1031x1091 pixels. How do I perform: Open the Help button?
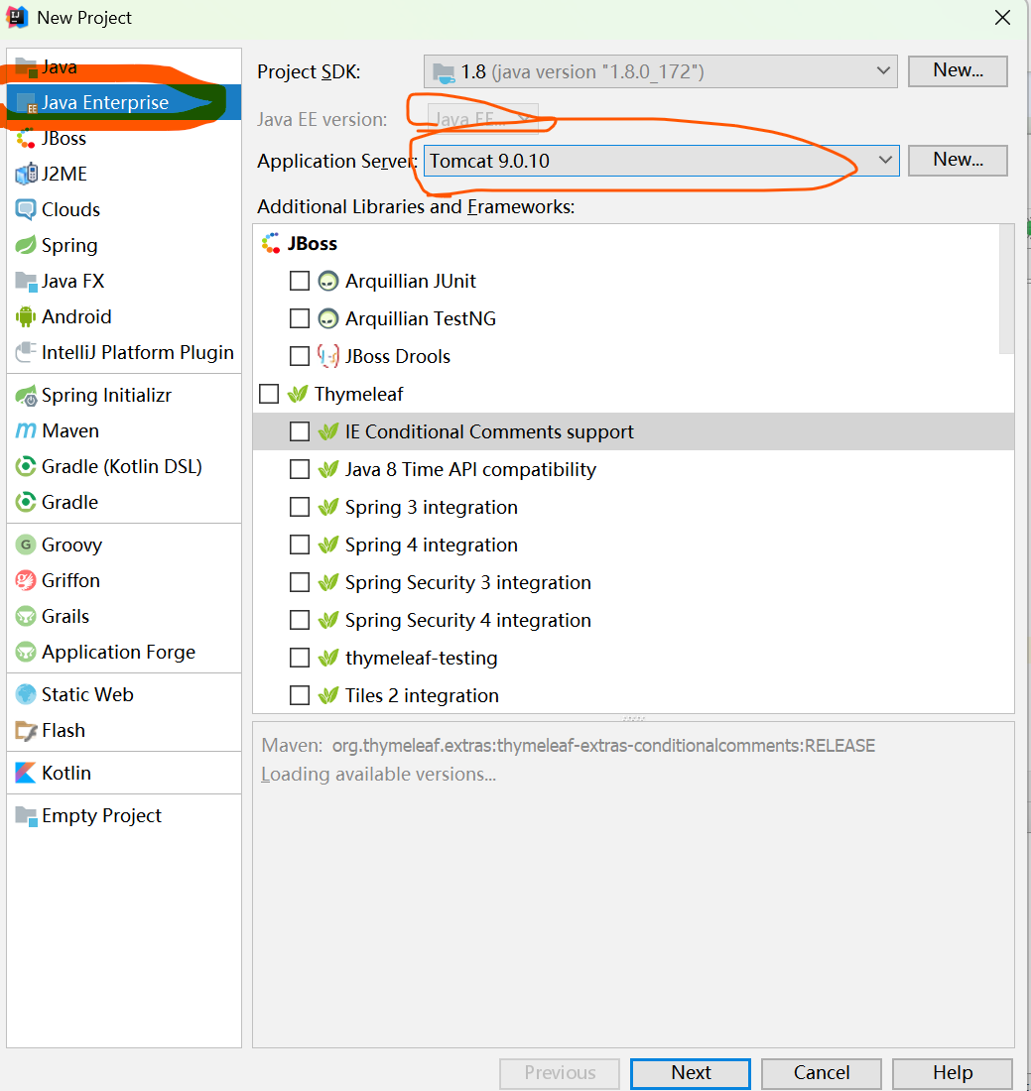(x=953, y=1073)
